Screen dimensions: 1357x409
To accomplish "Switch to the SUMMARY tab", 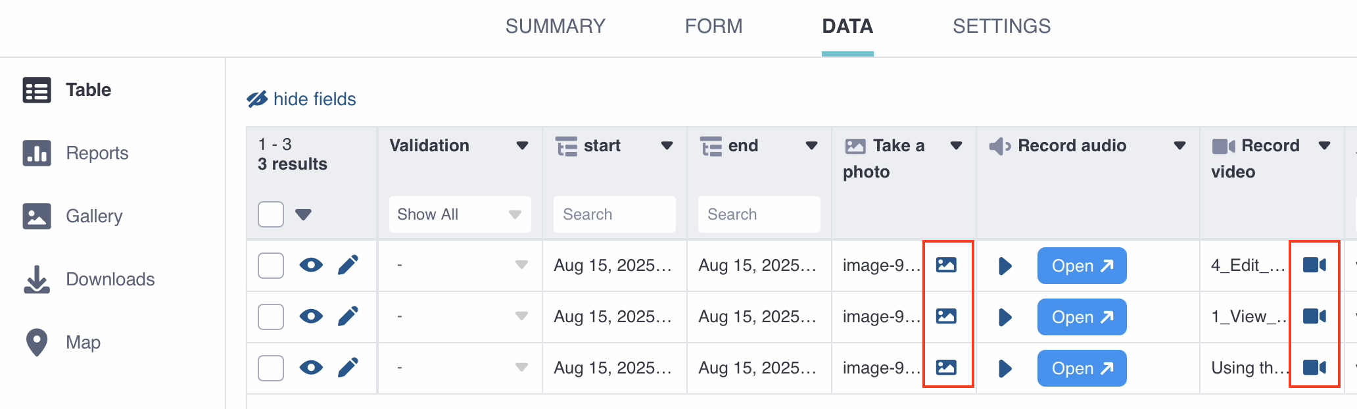I will 555,26.
